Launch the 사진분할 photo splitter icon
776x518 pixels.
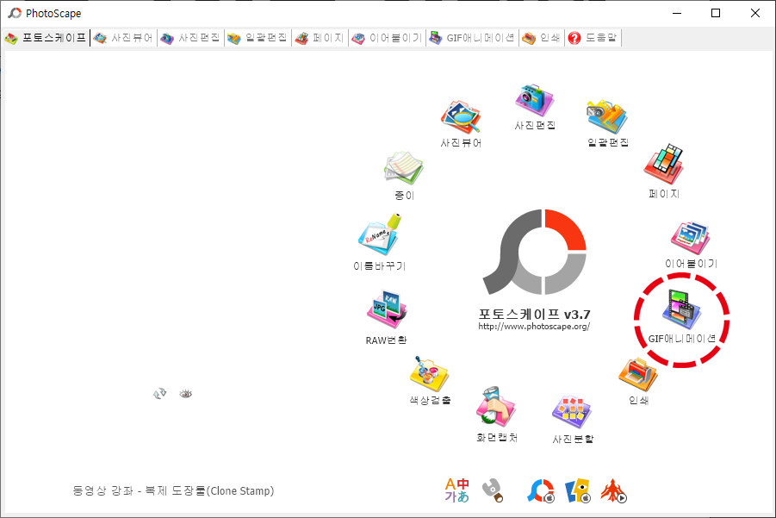pos(572,412)
